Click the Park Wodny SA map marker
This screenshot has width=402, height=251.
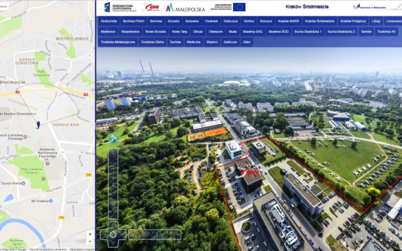coord(1,82)
